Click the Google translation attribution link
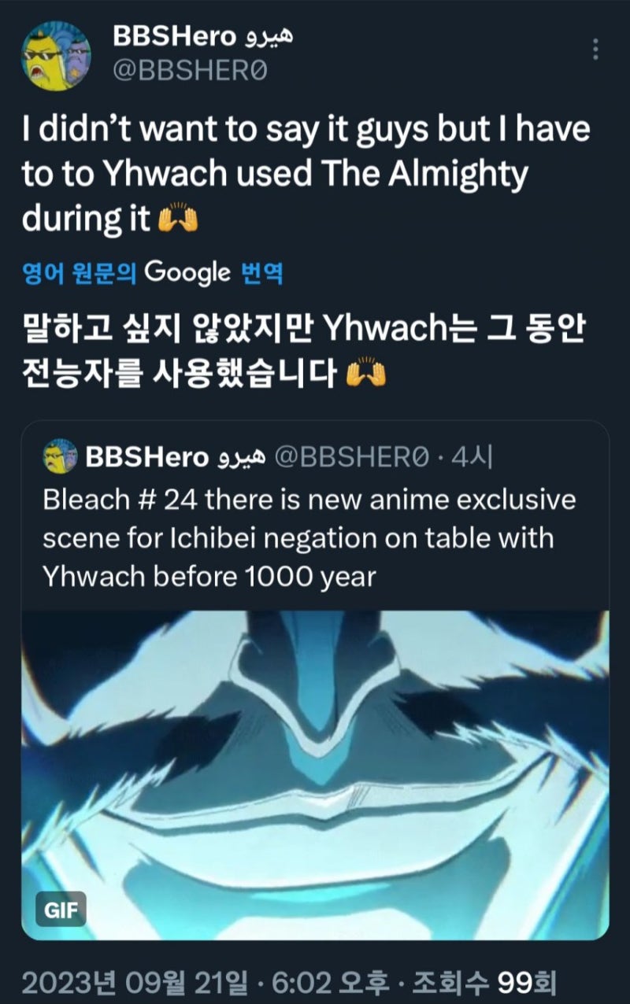630x1004 pixels. 187,273
